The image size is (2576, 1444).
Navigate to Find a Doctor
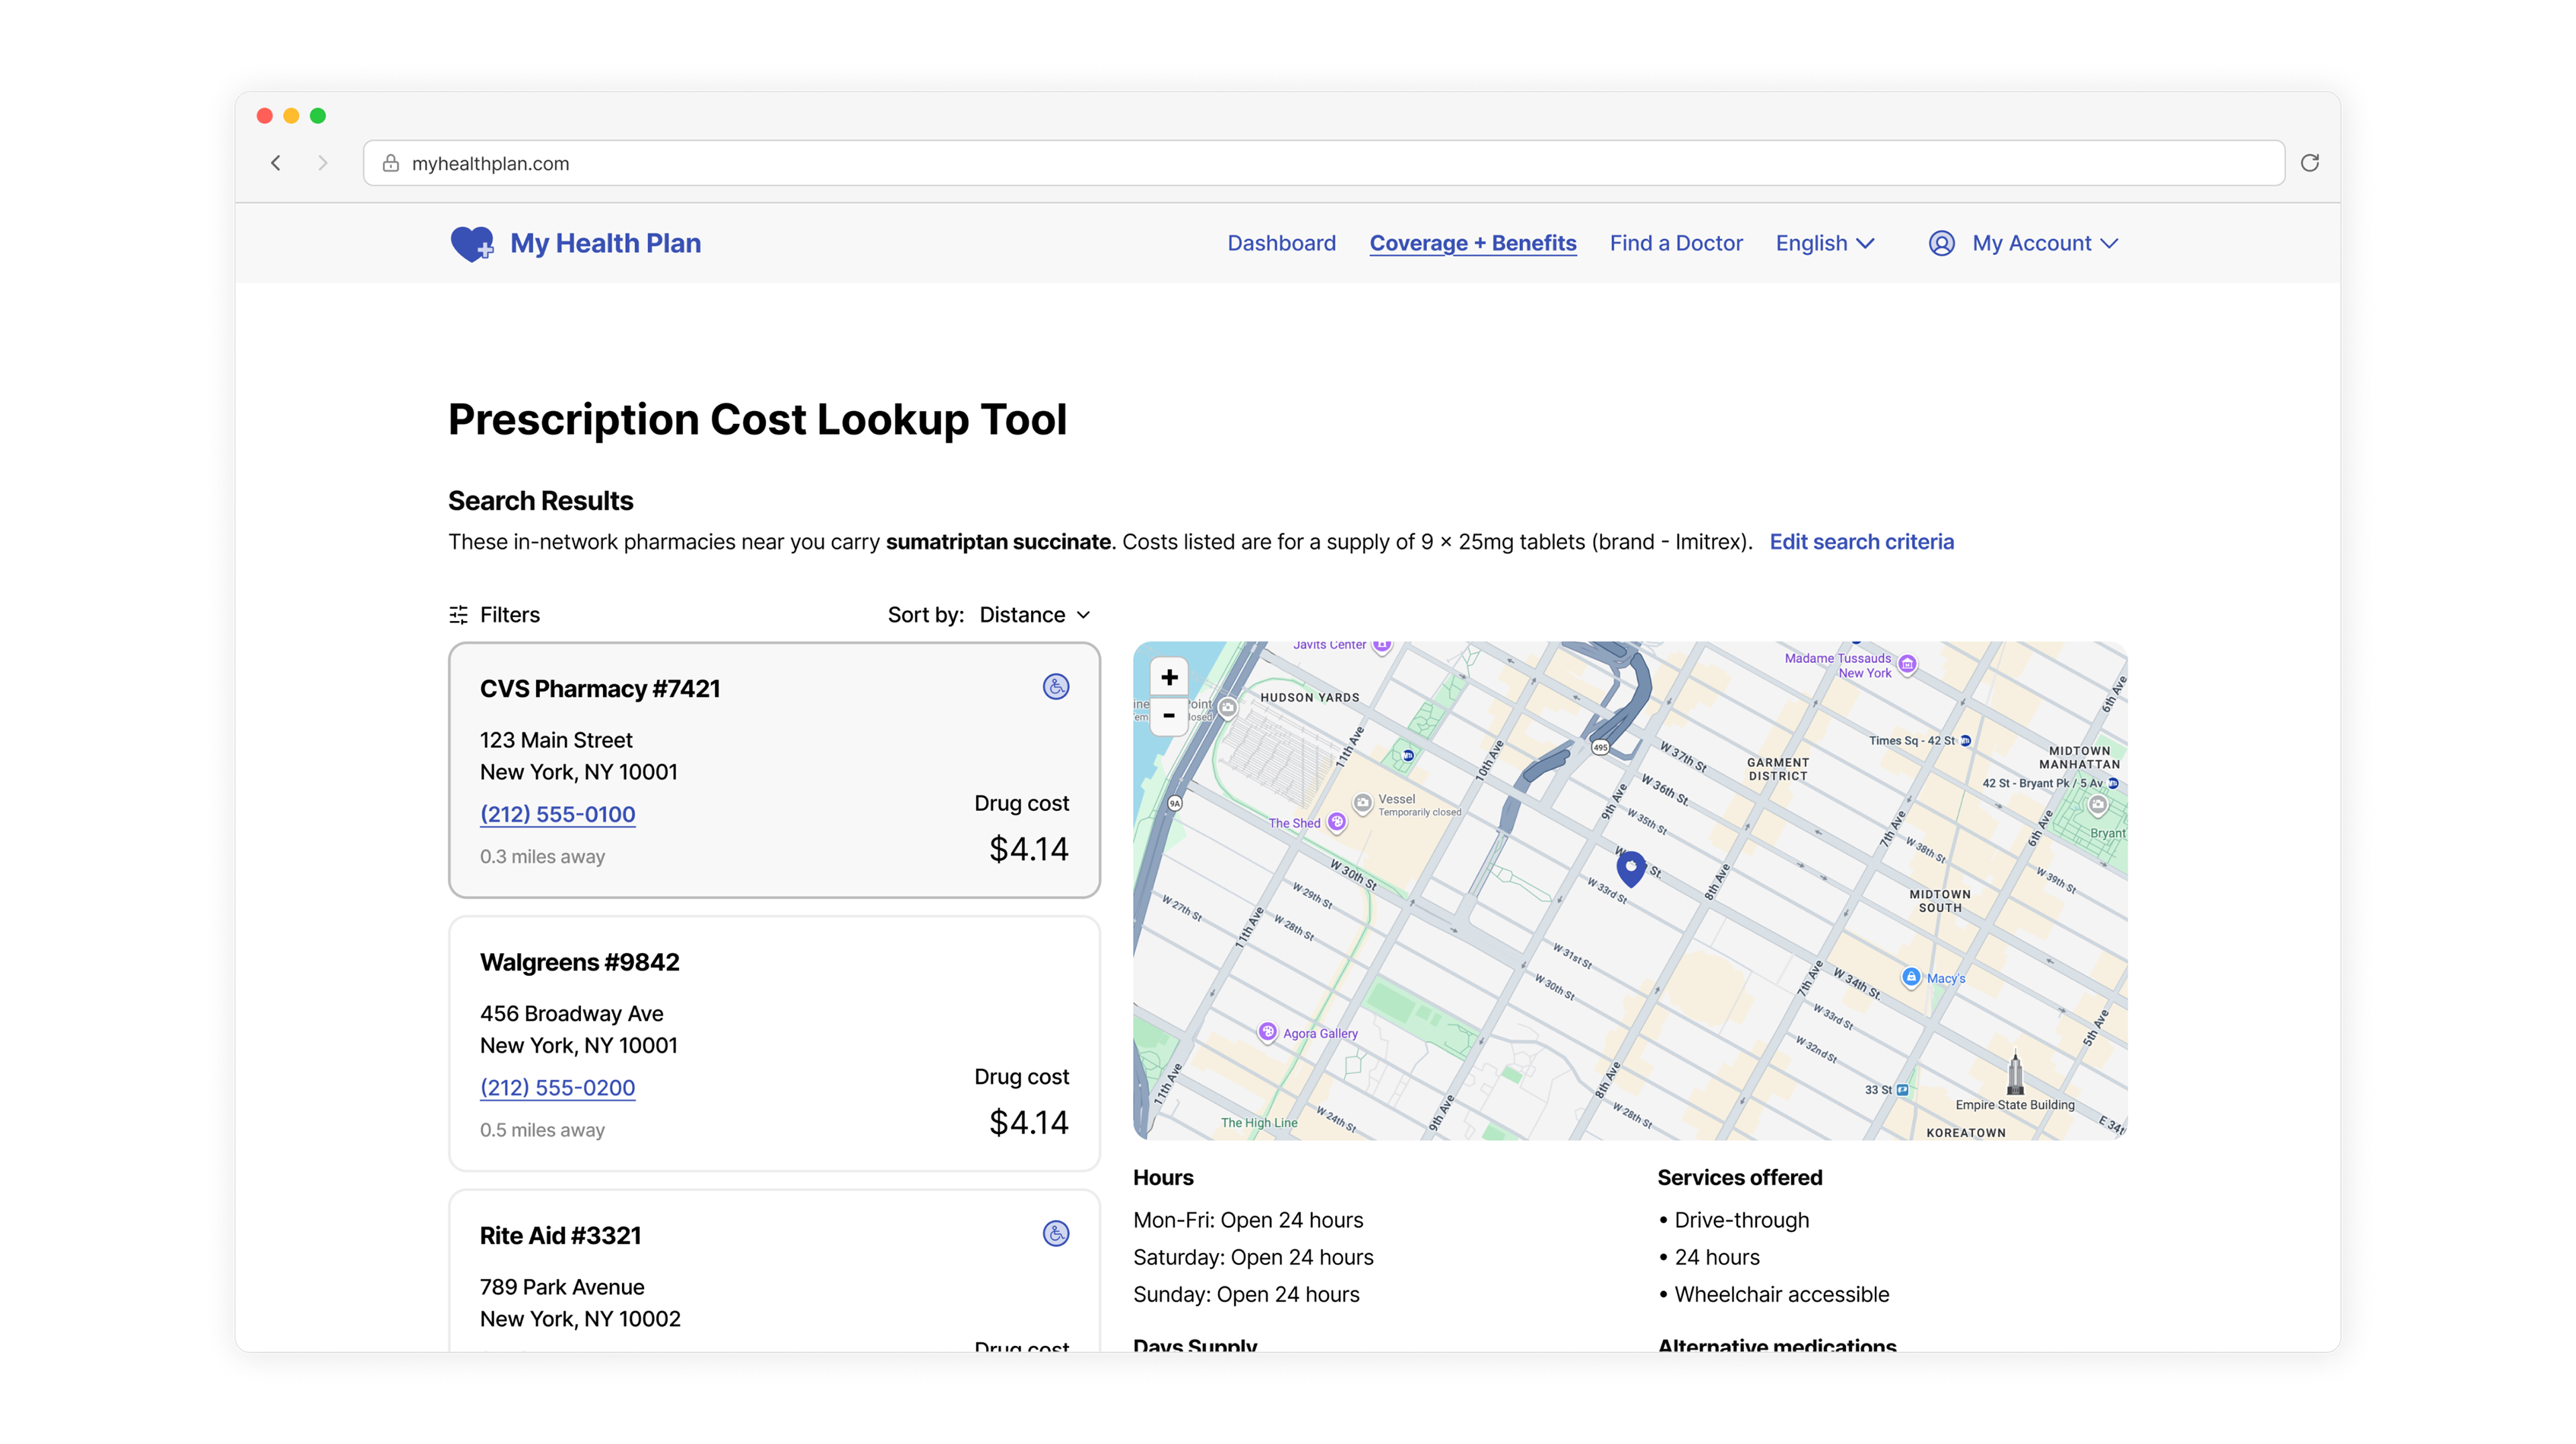[1675, 243]
